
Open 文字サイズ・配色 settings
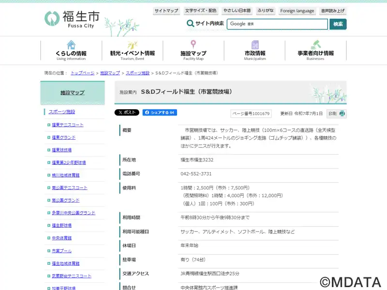tap(201, 11)
